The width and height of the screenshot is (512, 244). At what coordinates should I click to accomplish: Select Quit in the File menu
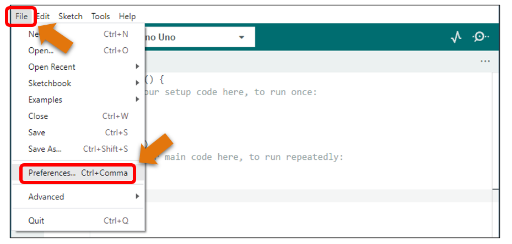[x=78, y=220]
